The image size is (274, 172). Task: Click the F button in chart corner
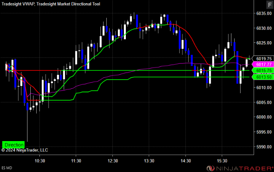270,5
